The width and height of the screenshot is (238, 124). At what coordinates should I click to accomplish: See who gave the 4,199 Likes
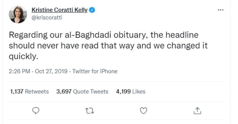pos(131,91)
